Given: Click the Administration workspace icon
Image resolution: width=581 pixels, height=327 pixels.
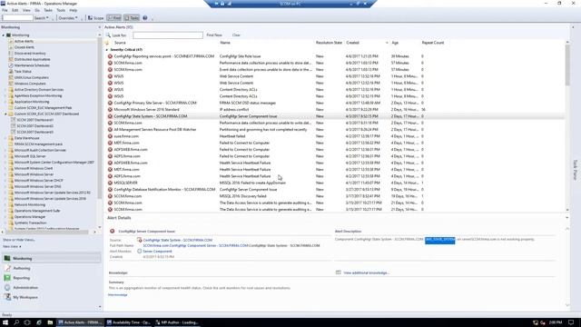Looking at the screenshot, I should [7, 287].
